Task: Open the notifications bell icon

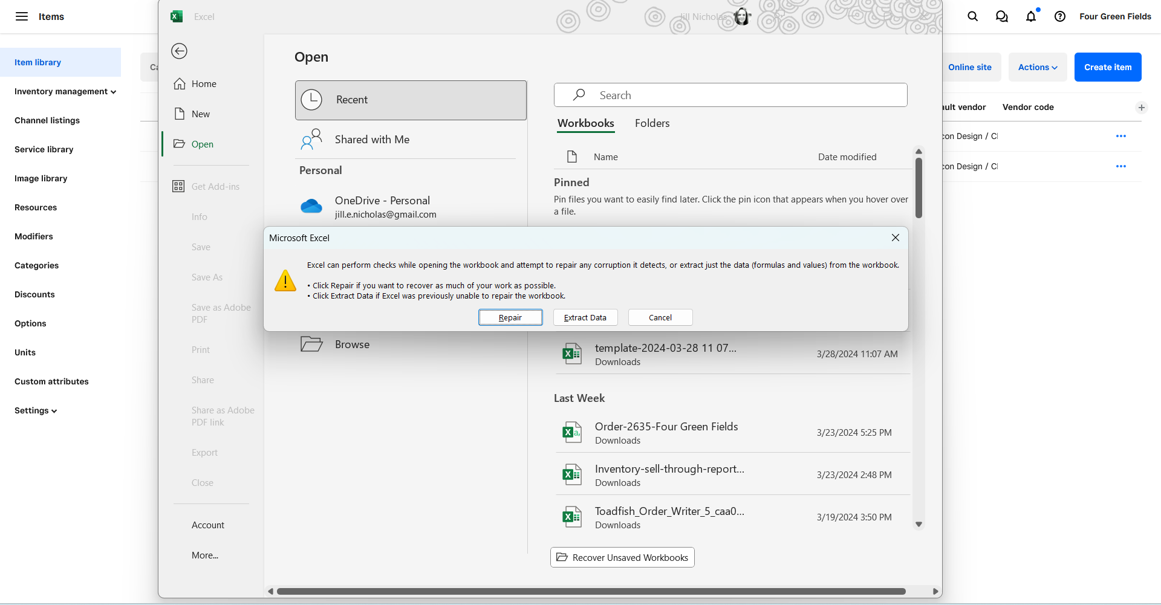Action: coord(1031,16)
